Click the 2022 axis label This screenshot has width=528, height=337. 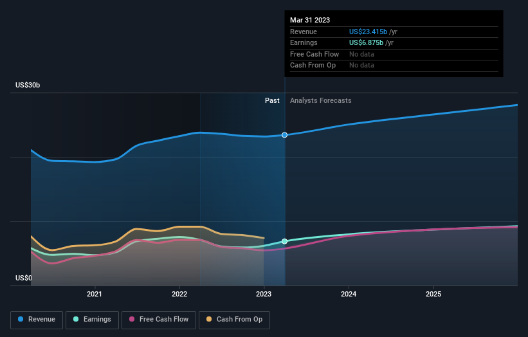point(179,295)
